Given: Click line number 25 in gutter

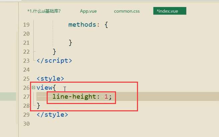Looking at the screenshot, I should click(x=26, y=79).
